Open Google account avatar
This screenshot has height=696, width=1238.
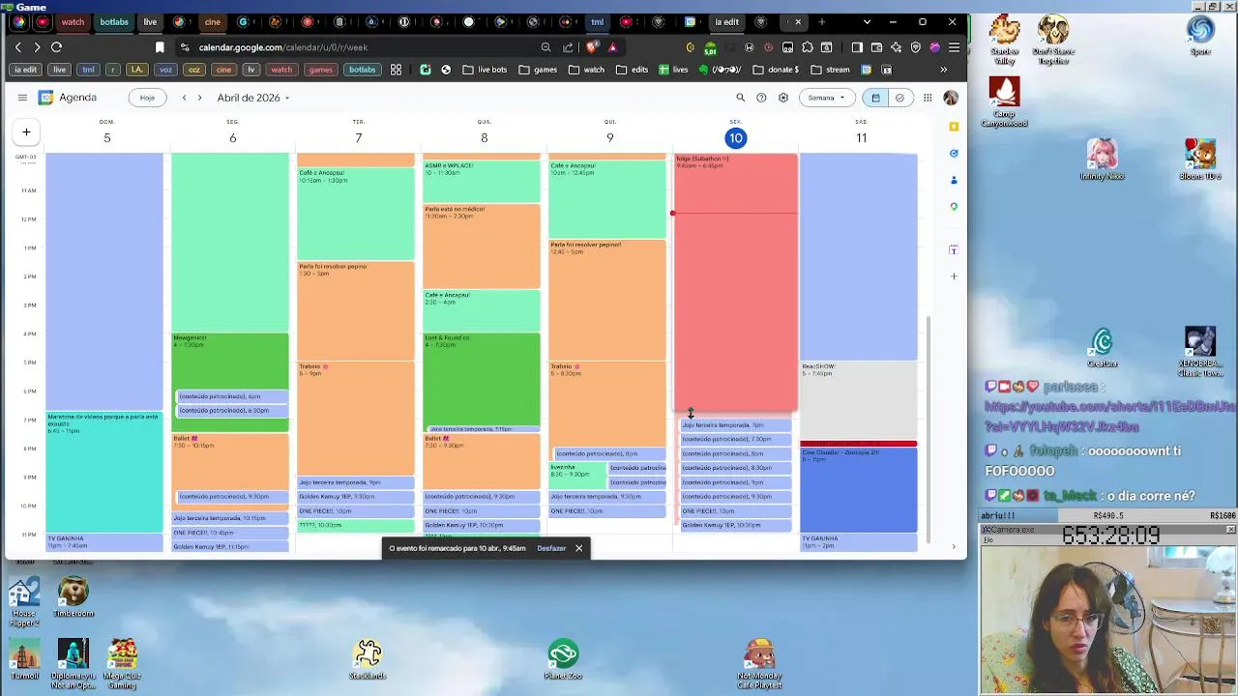pos(951,98)
